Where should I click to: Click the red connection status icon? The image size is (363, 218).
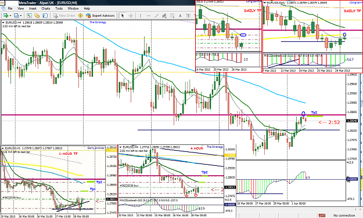[x=322, y=216]
